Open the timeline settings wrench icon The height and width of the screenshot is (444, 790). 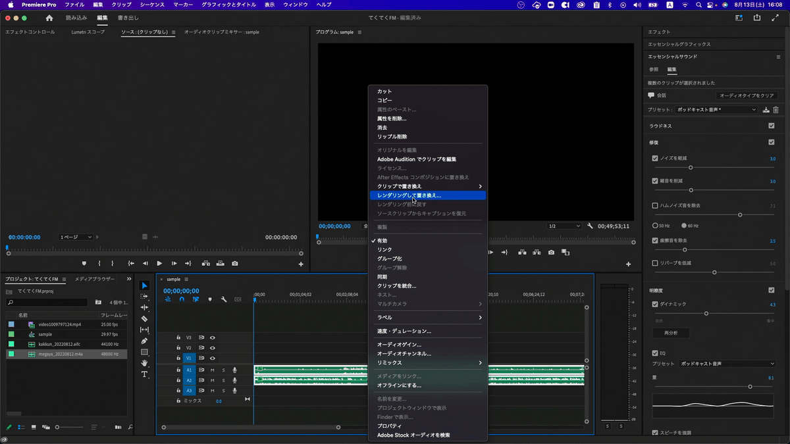pyautogui.click(x=224, y=299)
